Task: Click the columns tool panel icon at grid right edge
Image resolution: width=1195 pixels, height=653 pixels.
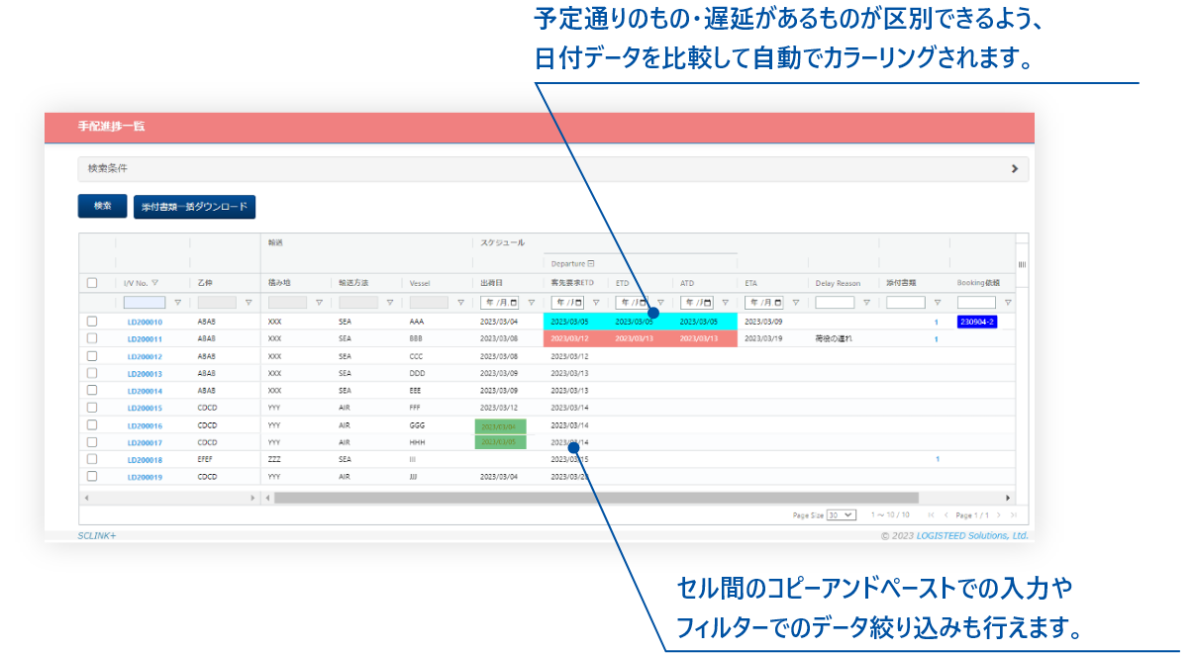Action: [x=1022, y=264]
